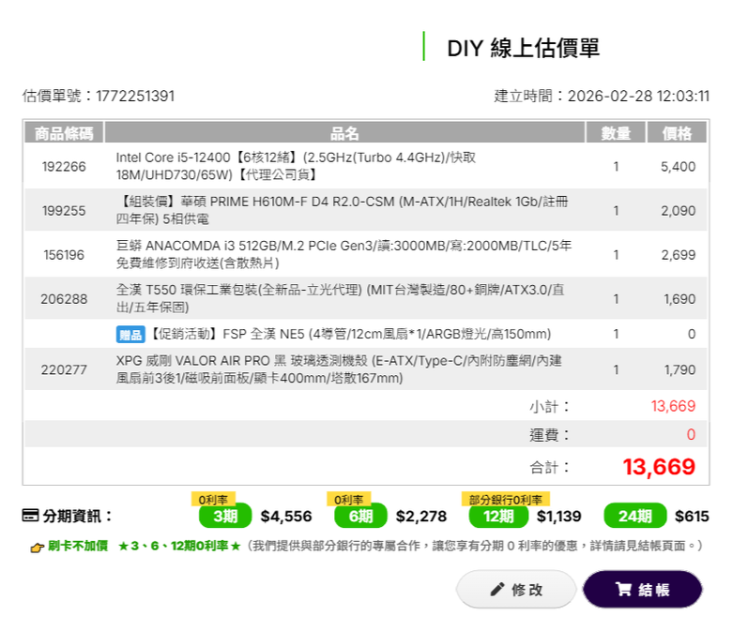Click the price 2,699
732x631 pixels.
click(x=678, y=255)
